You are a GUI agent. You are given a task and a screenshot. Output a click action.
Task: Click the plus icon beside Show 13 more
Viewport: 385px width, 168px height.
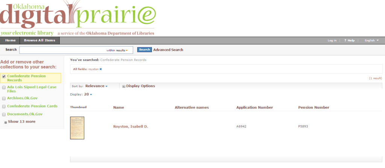(x=6, y=122)
